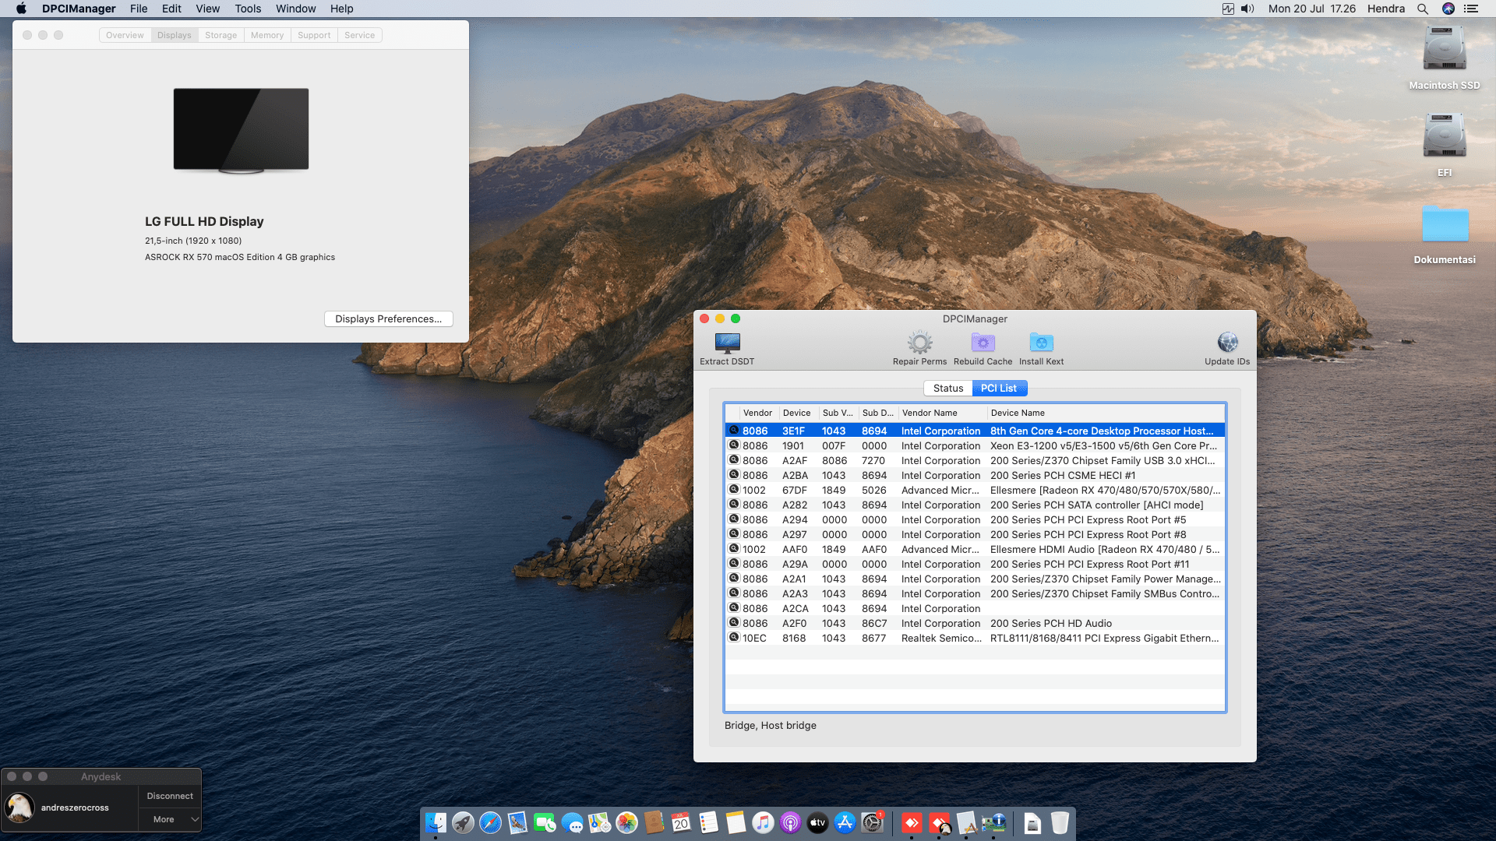Click the Install Kext folder icon

point(1041,343)
